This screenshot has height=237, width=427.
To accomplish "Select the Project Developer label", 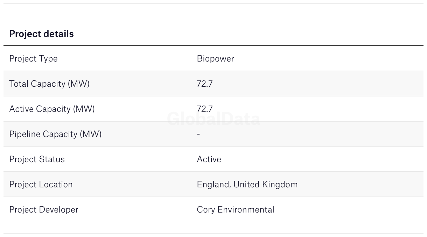I will [x=44, y=210].
